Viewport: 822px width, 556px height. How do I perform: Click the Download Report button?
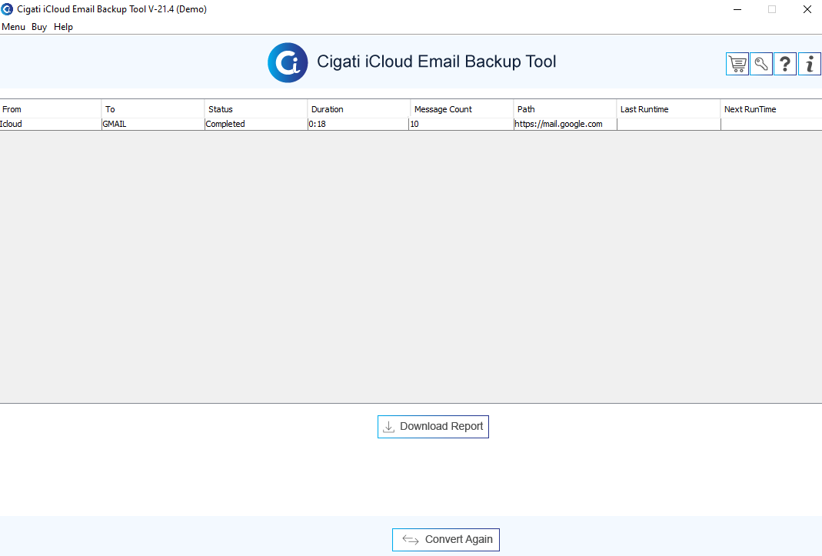[433, 427]
